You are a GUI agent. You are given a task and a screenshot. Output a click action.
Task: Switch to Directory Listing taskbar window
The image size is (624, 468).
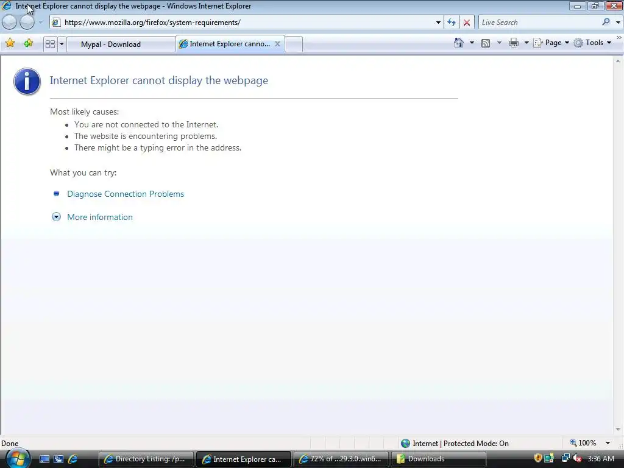click(146, 459)
